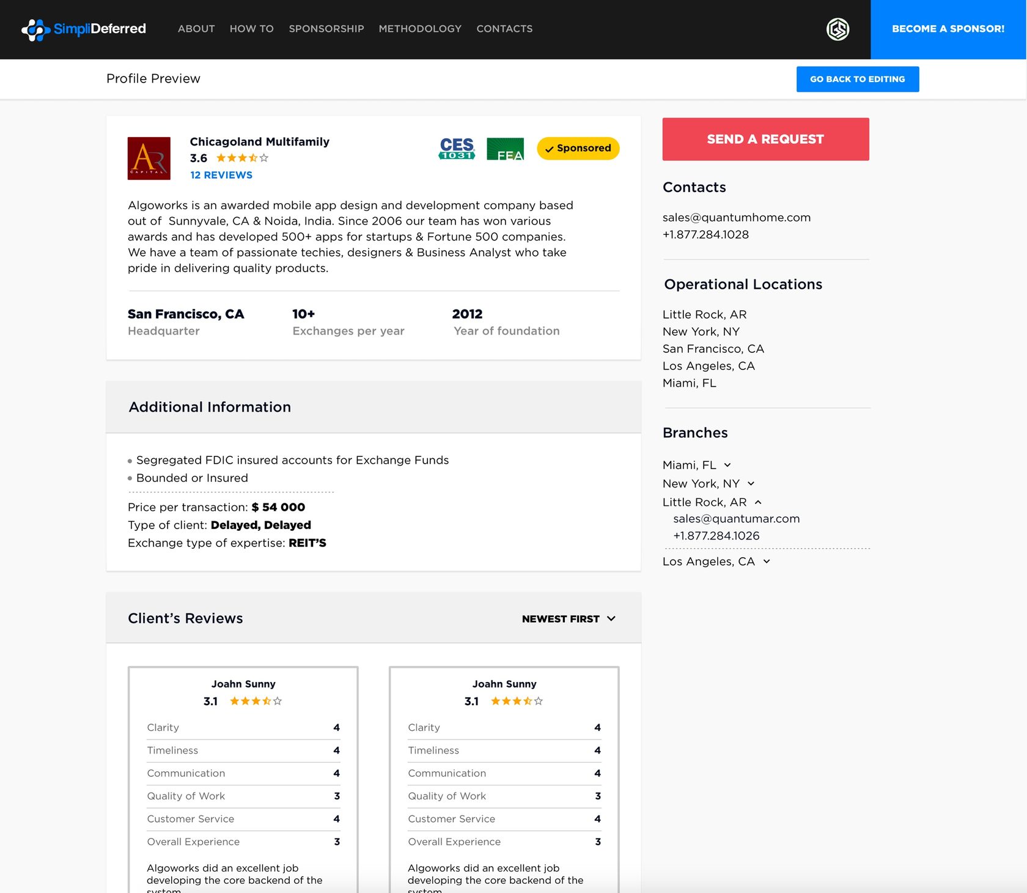
Task: Expand the Miami, FL branch
Action: (x=727, y=465)
